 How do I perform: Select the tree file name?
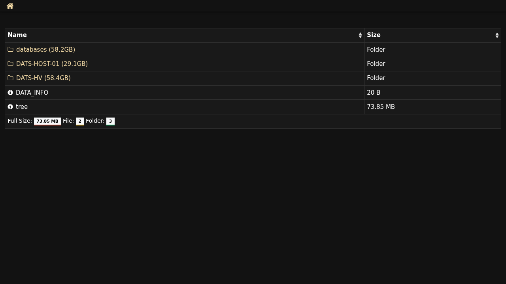[x=22, y=107]
